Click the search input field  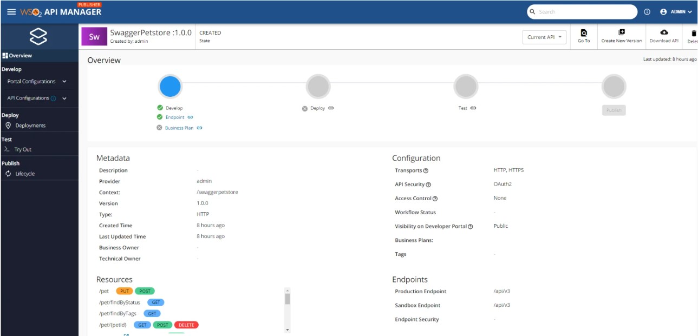pos(582,11)
